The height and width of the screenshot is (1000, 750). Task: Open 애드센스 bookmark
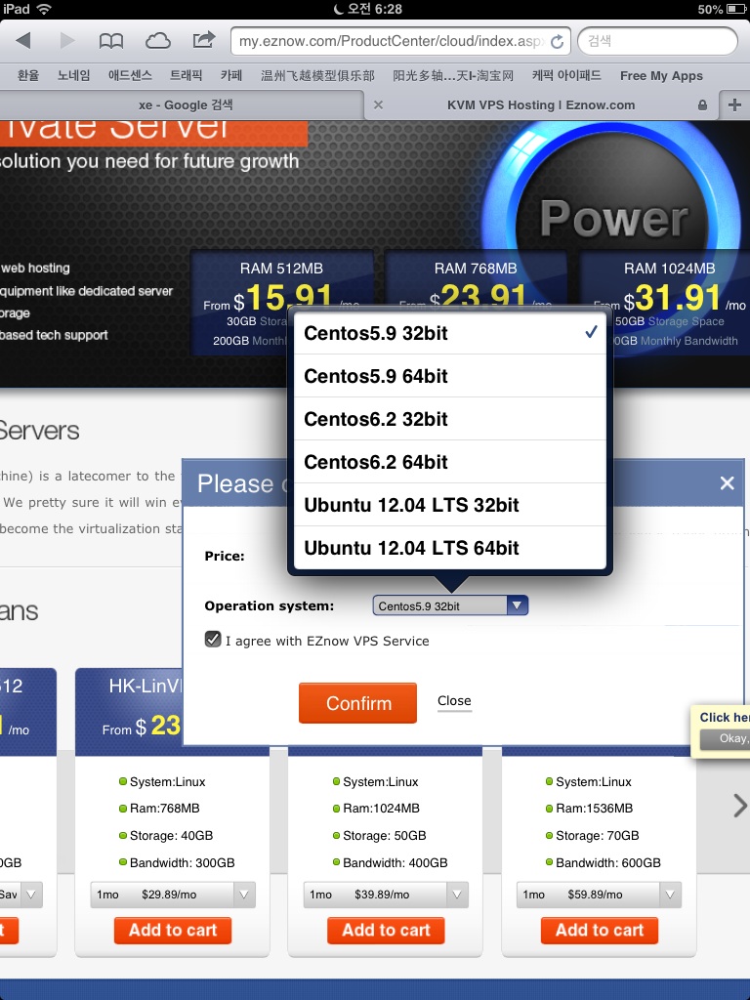(130, 75)
